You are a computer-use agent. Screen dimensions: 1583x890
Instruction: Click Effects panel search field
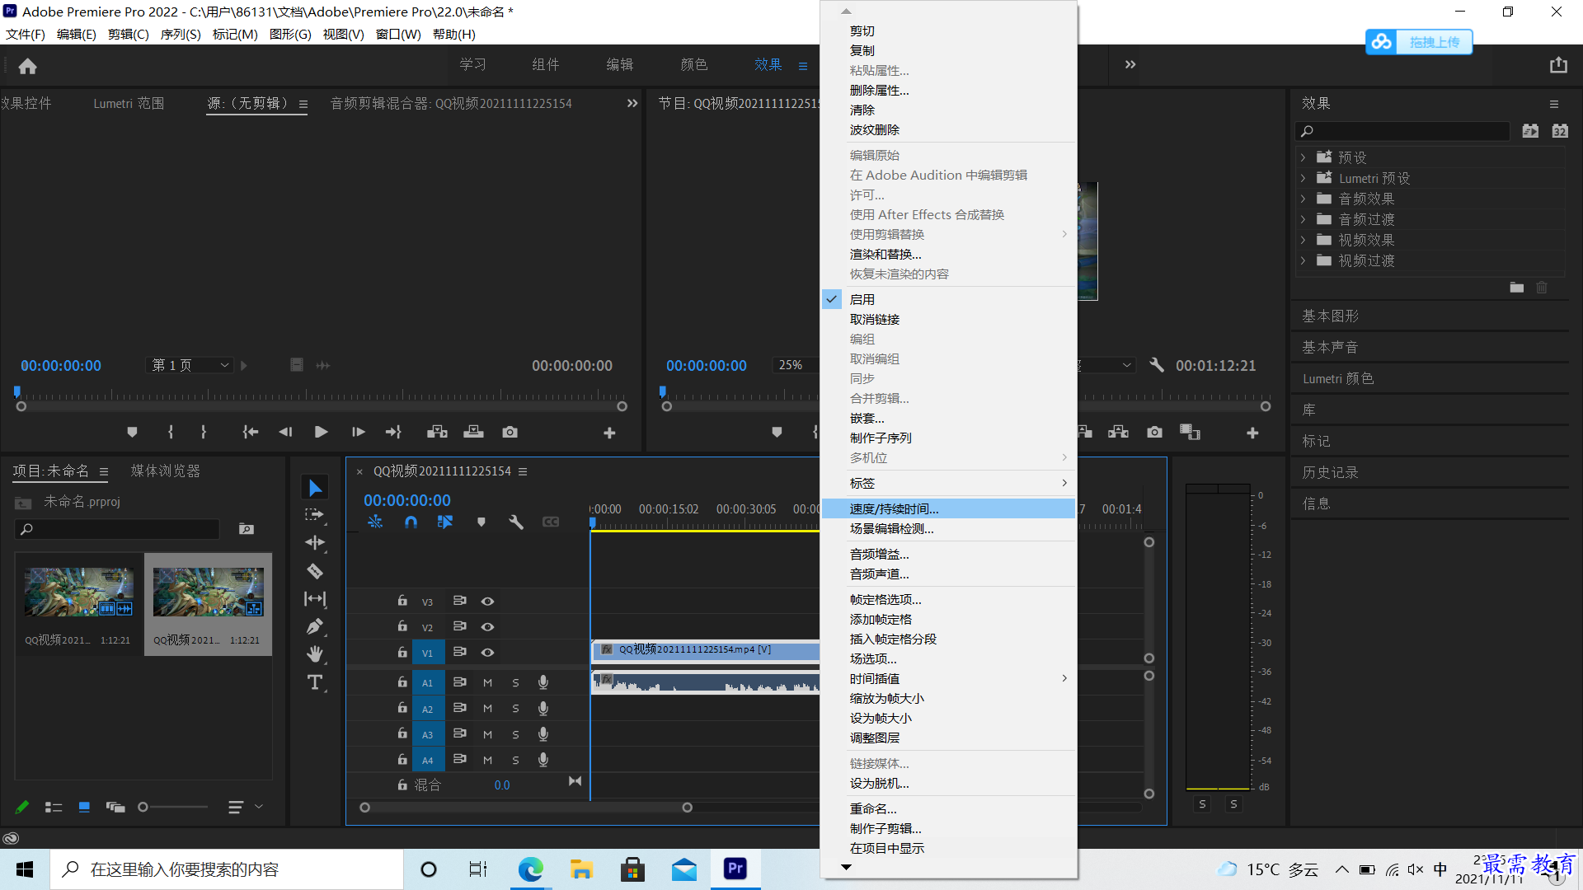pos(1403,131)
